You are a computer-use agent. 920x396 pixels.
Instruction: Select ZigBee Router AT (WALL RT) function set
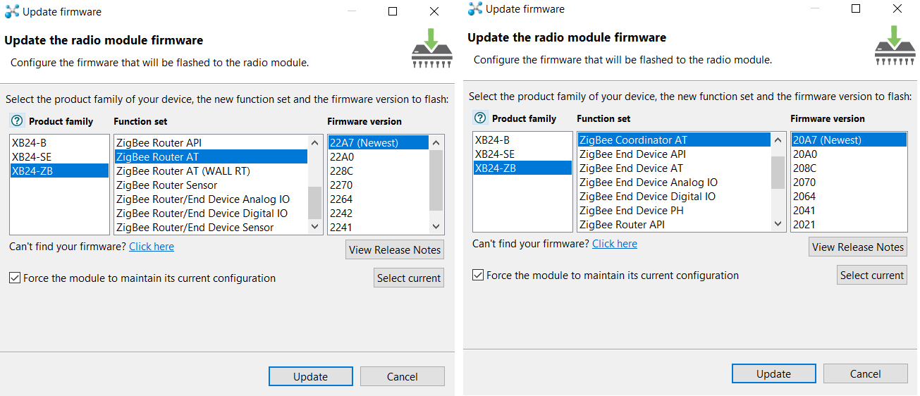click(183, 171)
